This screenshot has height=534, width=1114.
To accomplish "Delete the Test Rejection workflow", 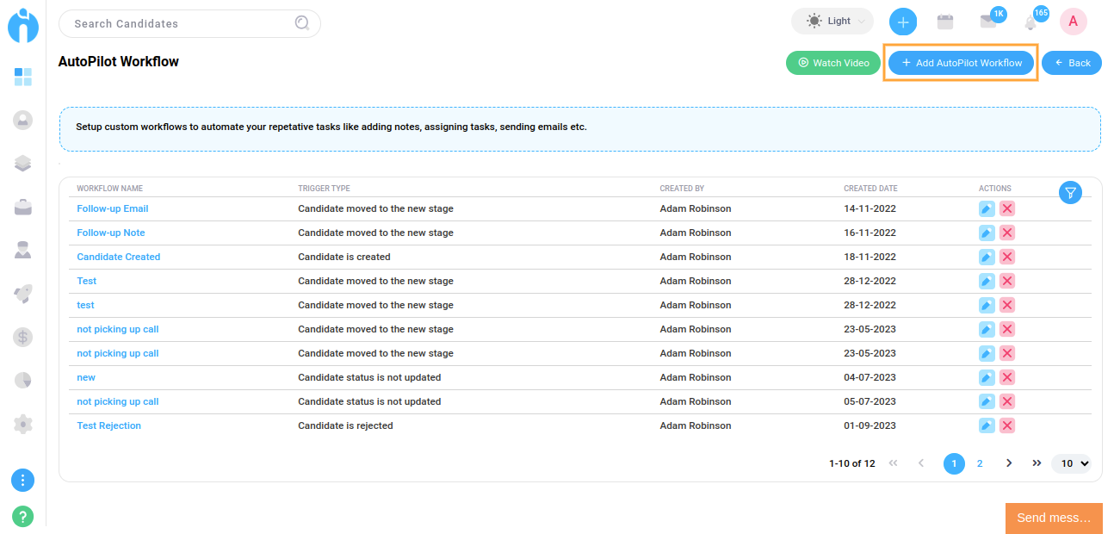I will pos(1007,425).
